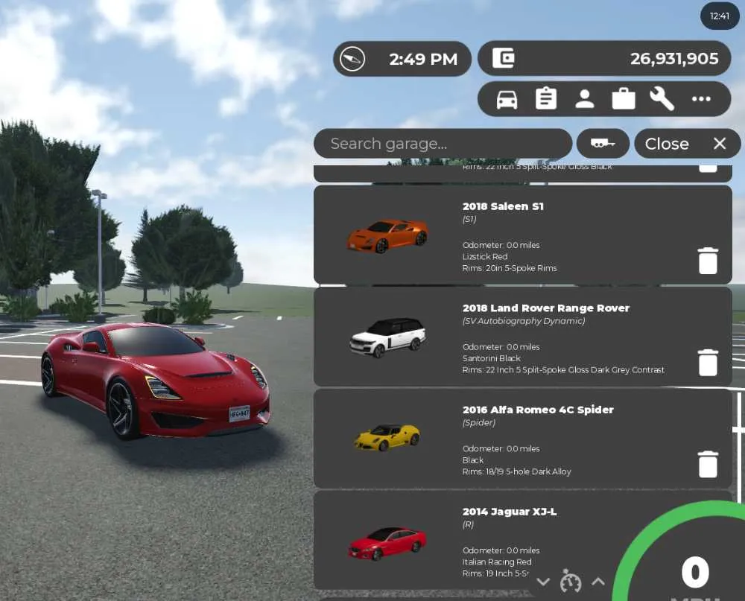Click the 2018 Saleen S1 title
Screen dimensions: 745x601
point(503,207)
